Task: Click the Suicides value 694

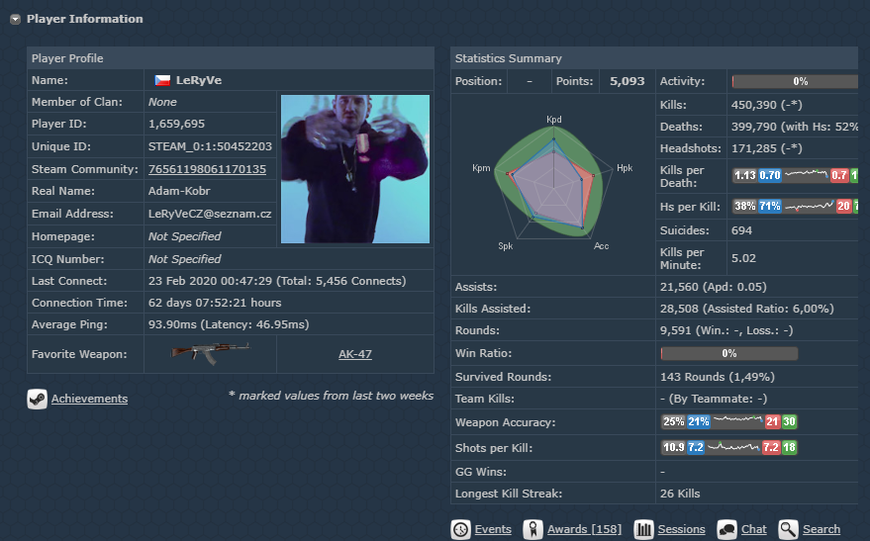Action: click(741, 230)
